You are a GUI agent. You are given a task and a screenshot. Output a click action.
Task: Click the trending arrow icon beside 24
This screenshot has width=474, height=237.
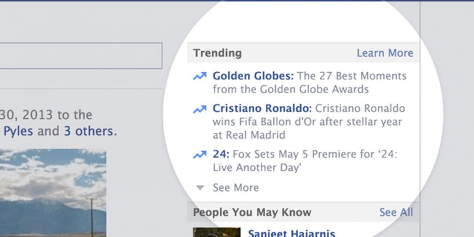(x=200, y=154)
